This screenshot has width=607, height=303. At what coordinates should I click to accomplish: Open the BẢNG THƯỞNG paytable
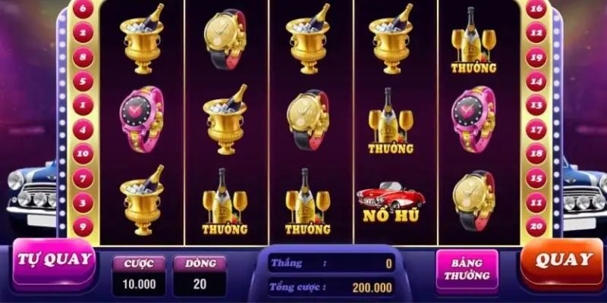tap(467, 270)
